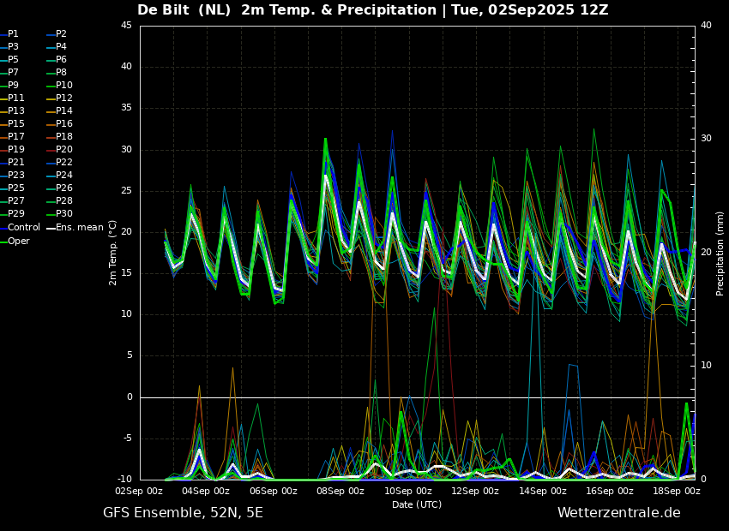This screenshot has height=531, width=729.
Task: Click the GFS Ensemble, 52N, 5E caption
Action: click(x=183, y=513)
